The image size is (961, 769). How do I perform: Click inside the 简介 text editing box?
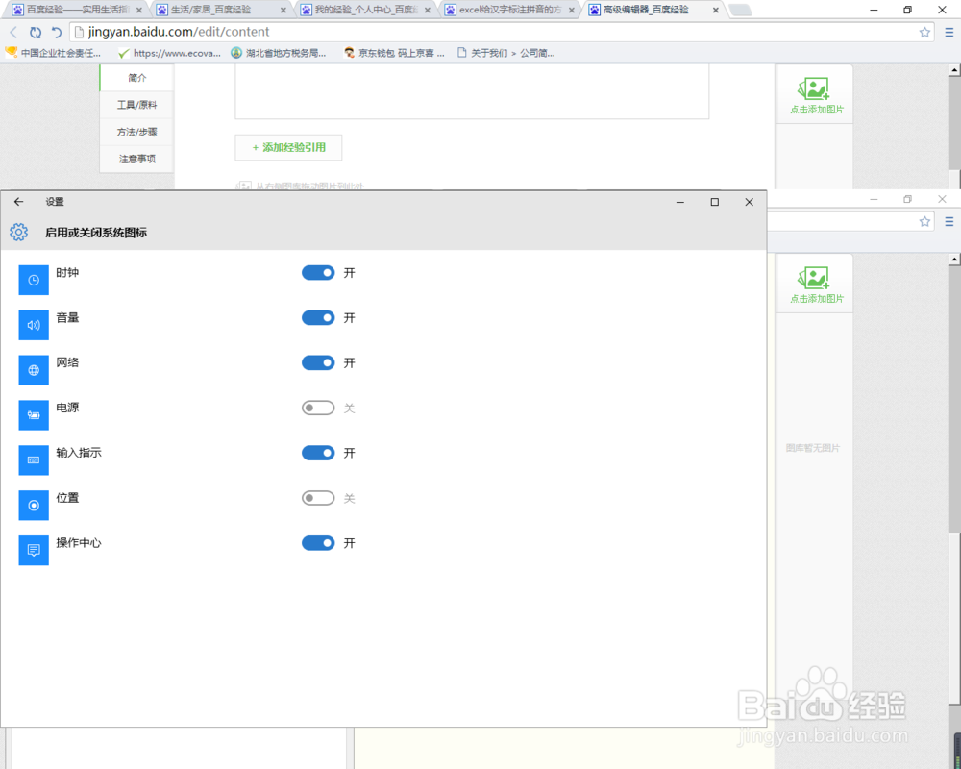(472, 91)
